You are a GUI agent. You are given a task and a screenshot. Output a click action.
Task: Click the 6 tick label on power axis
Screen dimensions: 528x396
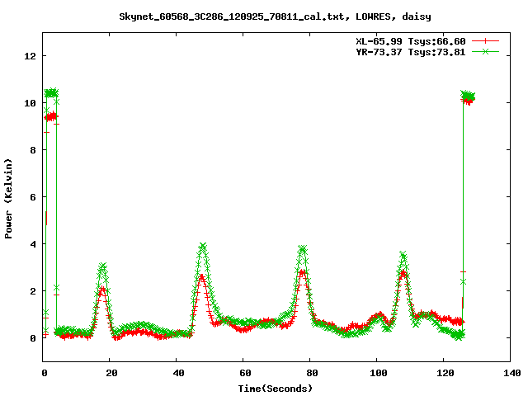(33, 197)
